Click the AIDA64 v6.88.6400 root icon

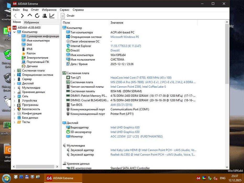coord(14,28)
